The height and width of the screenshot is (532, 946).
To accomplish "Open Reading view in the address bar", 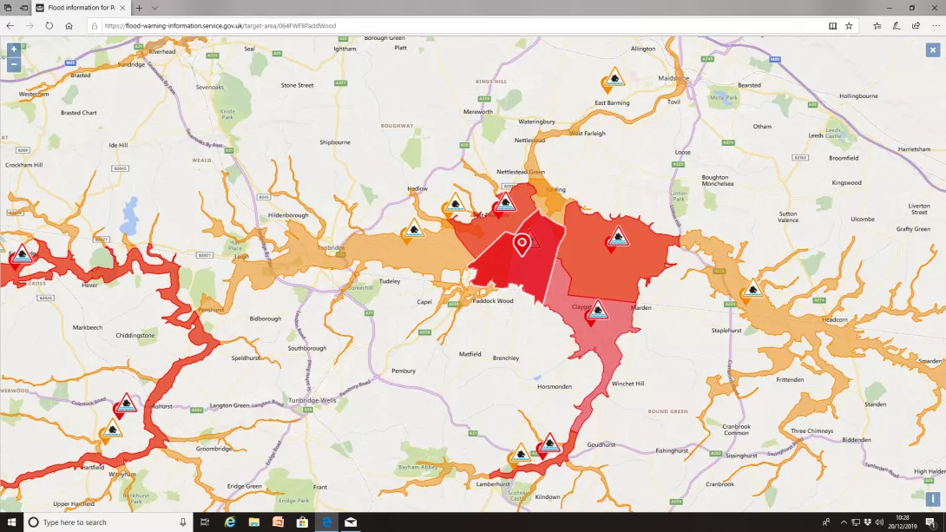I will tap(832, 25).
